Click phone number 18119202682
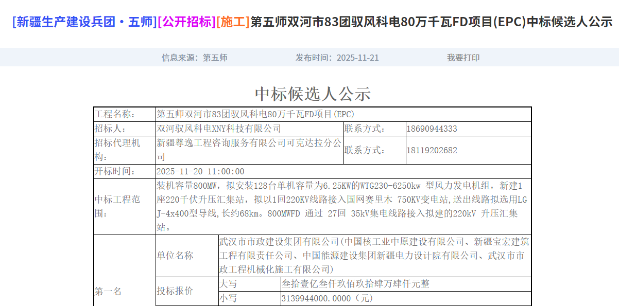619x306 pixels. coord(432,150)
